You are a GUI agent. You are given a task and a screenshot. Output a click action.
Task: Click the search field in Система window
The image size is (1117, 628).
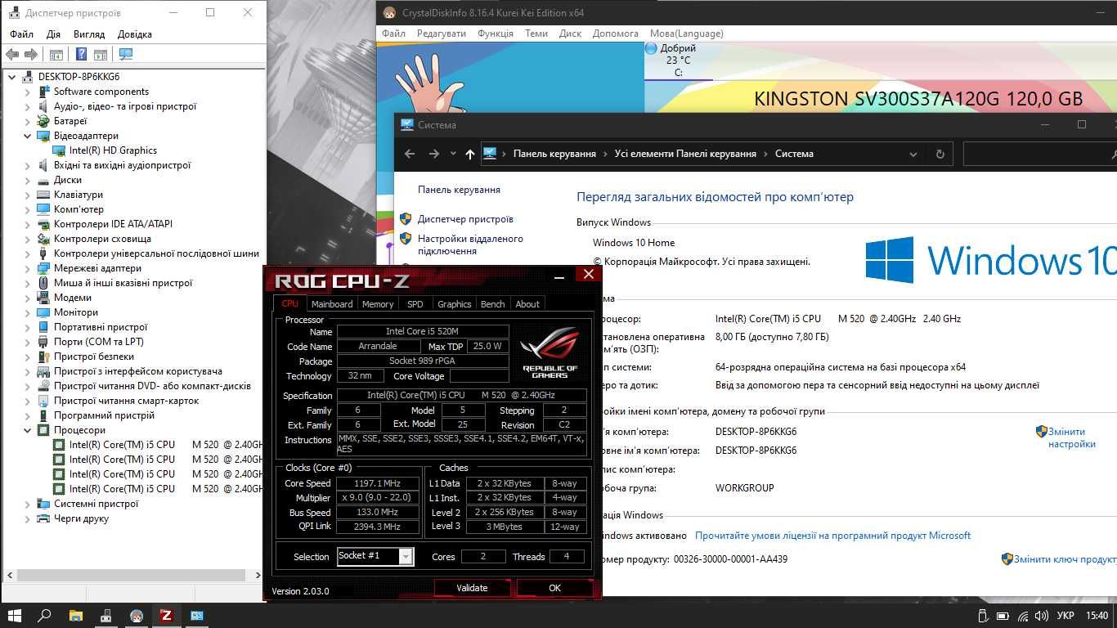pos(1039,154)
